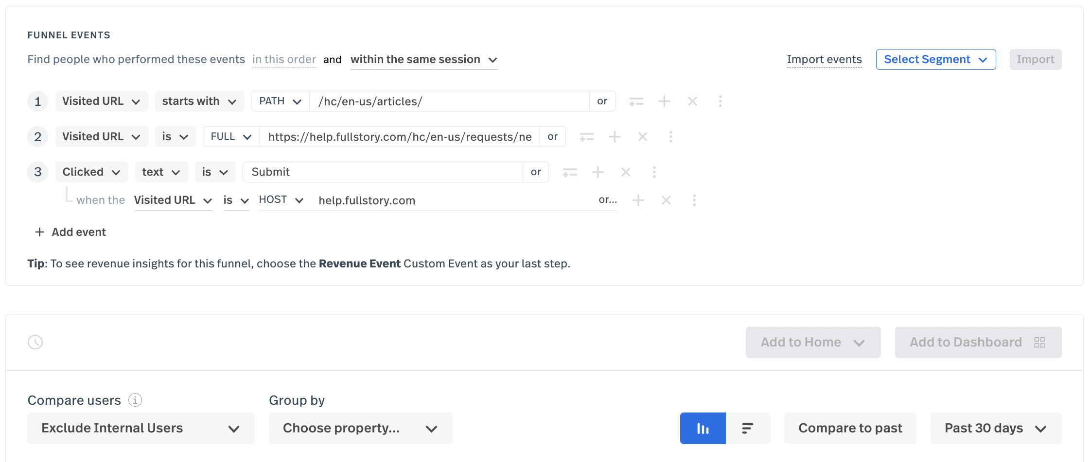The height and width of the screenshot is (462, 1090).
Task: Remove the help.fullstory.com condition with X
Action: tap(666, 200)
